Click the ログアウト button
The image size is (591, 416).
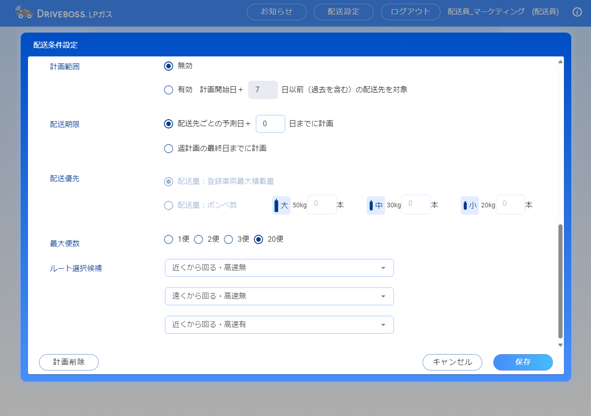point(411,12)
